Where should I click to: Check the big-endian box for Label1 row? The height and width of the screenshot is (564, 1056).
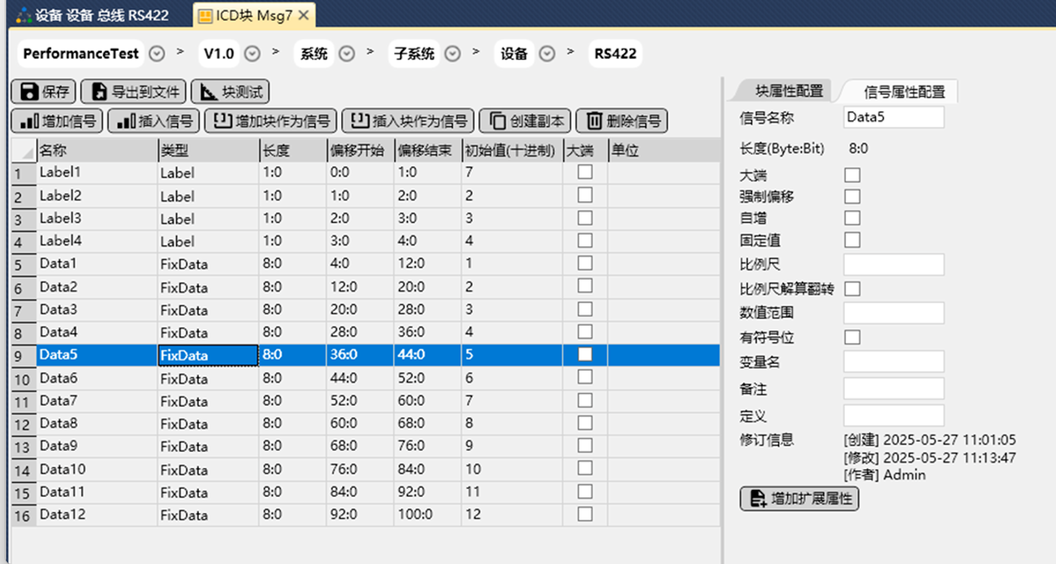[585, 172]
